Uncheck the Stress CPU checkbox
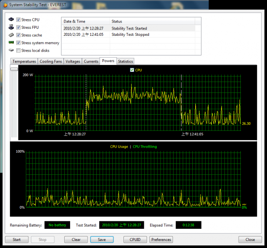The image size is (267, 248). 18,20
